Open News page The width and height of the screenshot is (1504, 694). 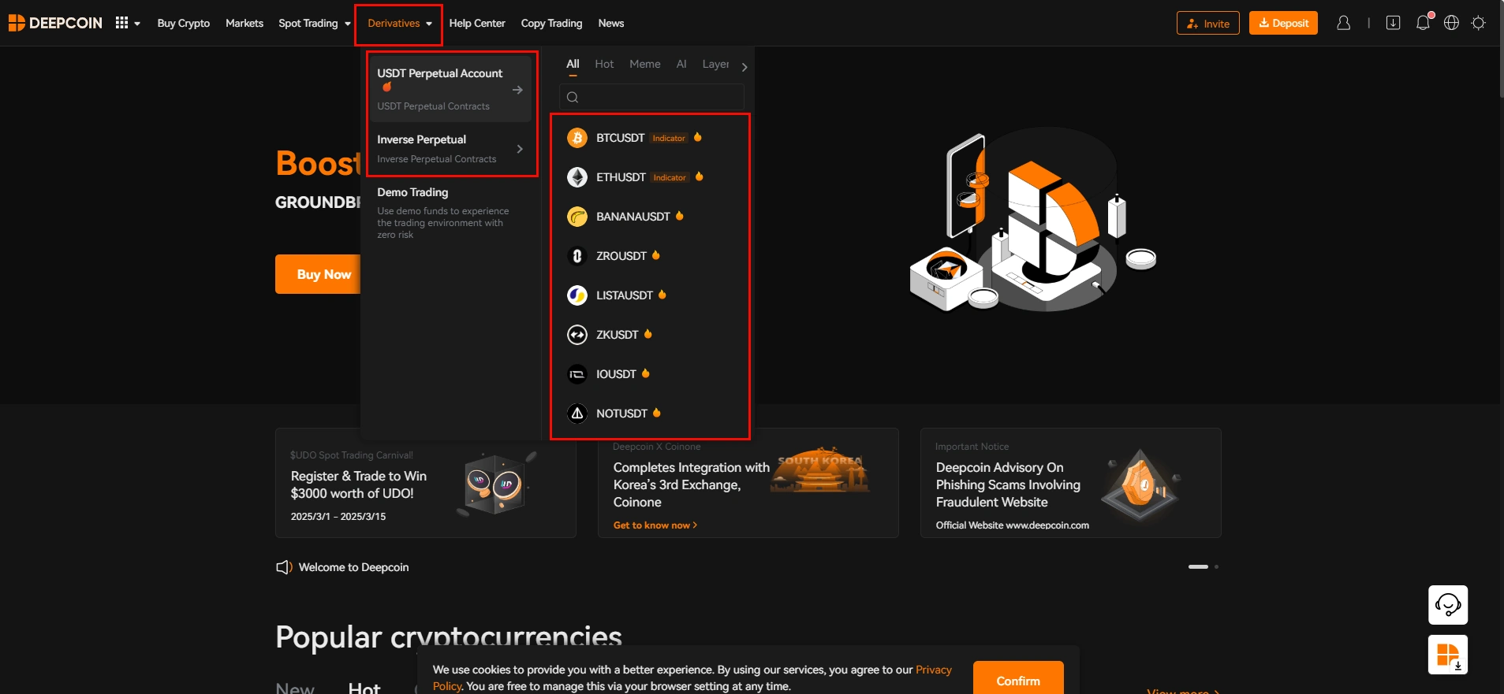click(611, 23)
